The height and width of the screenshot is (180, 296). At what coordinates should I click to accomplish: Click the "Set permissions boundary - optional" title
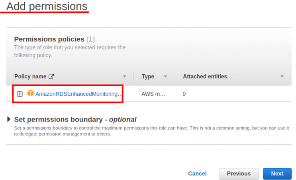75,119
